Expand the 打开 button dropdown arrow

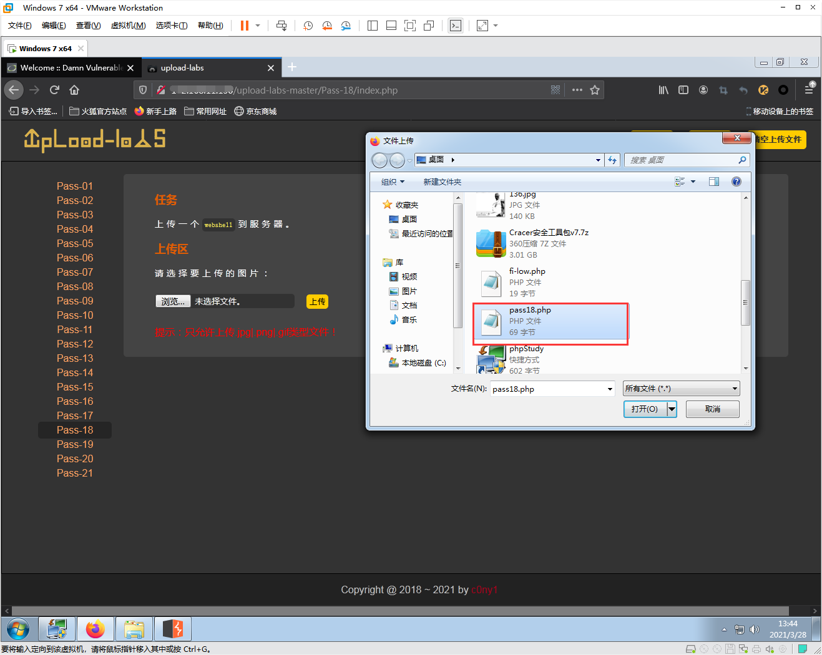pyautogui.click(x=672, y=409)
